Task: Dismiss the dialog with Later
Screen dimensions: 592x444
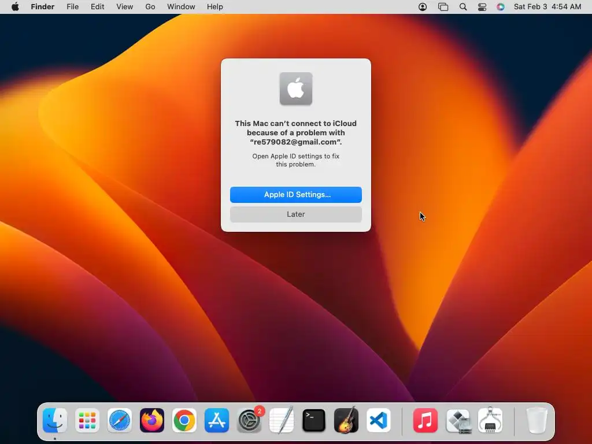Action: click(296, 214)
